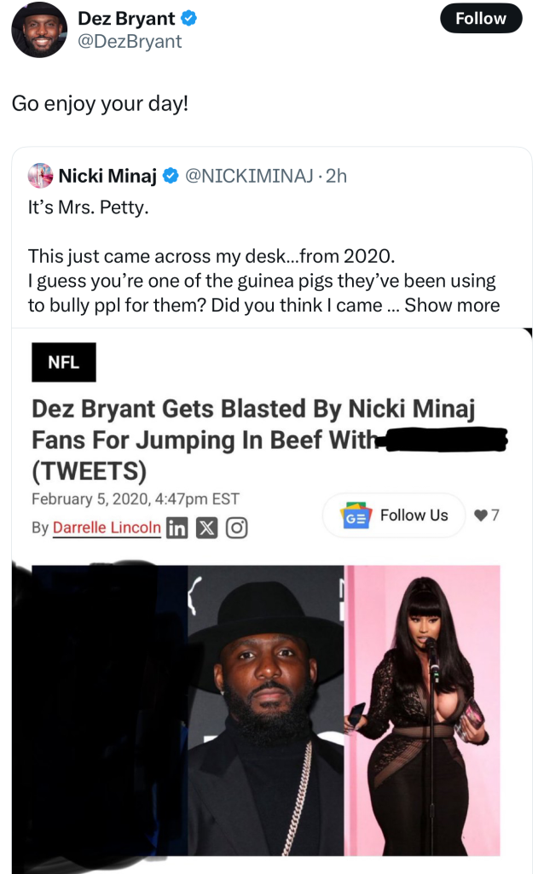The image size is (544, 874).
Task: Open the photo of man in black hat
Action: [264, 708]
